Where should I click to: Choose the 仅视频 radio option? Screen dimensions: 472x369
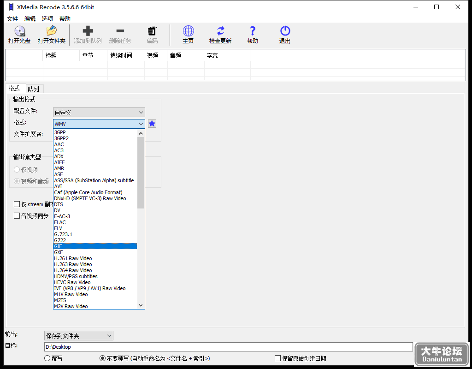[x=17, y=170]
